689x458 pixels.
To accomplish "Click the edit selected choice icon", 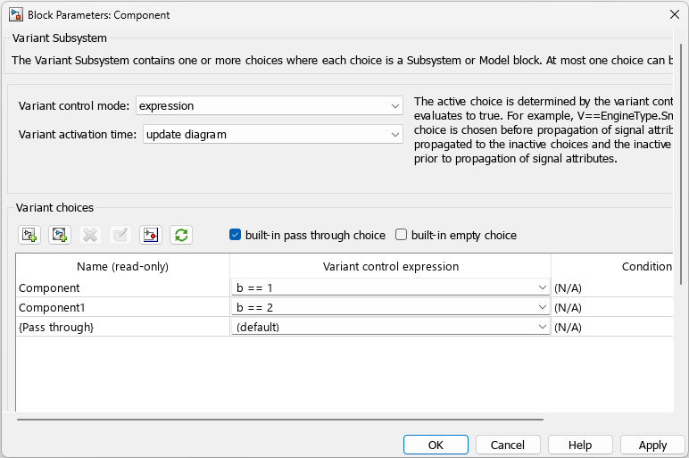I will [x=120, y=235].
